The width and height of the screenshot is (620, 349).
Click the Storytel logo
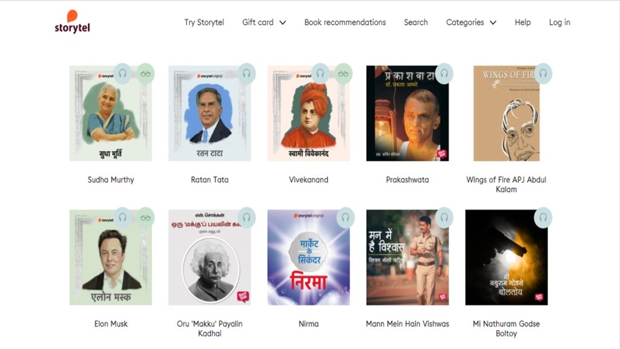[x=73, y=21]
